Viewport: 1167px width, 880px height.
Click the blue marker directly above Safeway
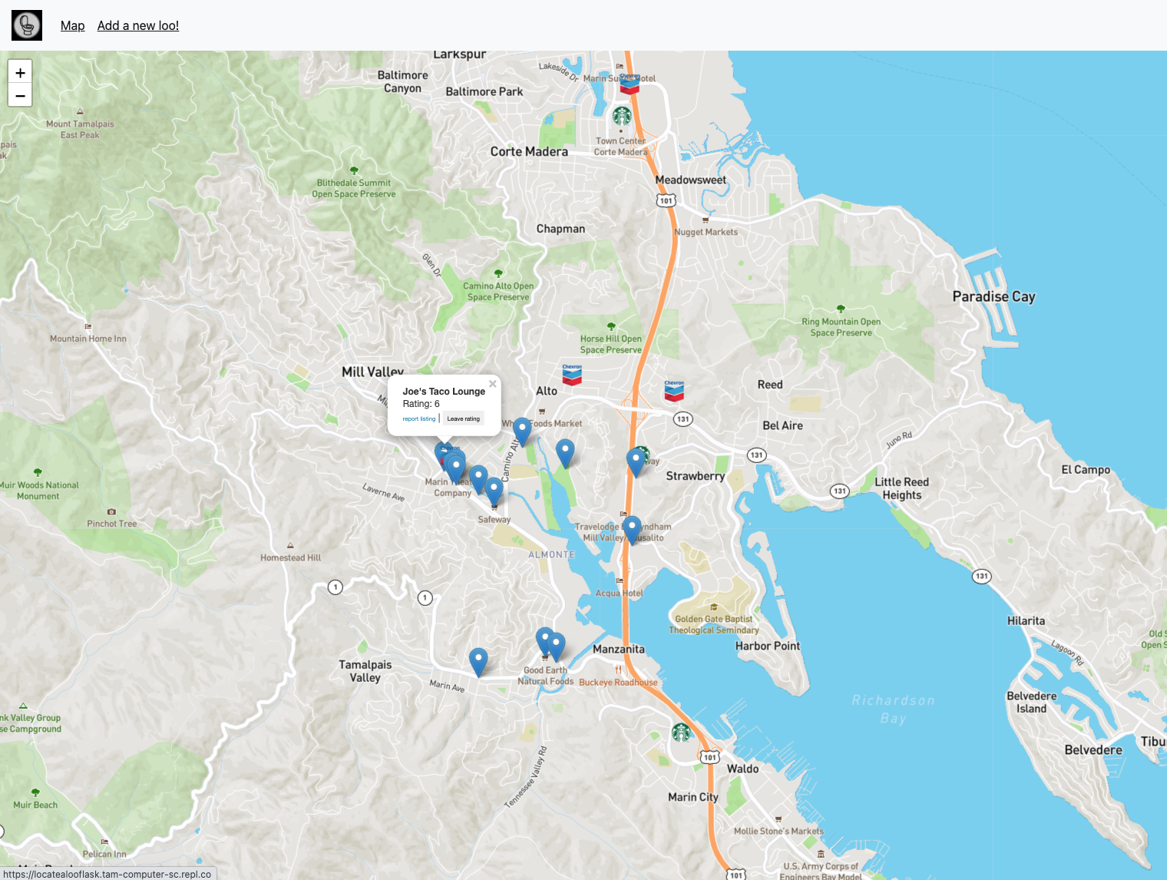(494, 491)
